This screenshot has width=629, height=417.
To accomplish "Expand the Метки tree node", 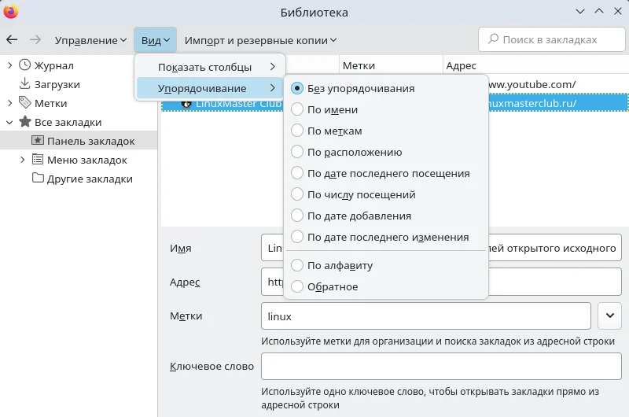I will point(10,103).
